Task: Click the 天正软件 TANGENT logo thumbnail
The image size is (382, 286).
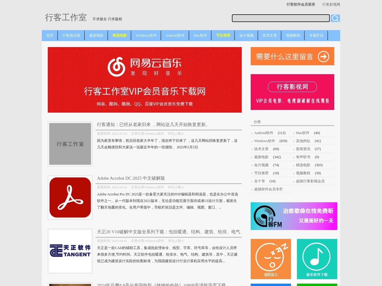Action: coord(70,251)
